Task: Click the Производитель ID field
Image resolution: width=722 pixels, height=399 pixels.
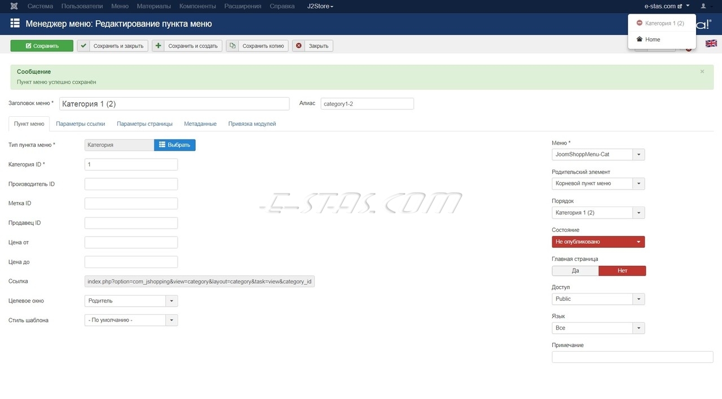Action: (x=131, y=184)
